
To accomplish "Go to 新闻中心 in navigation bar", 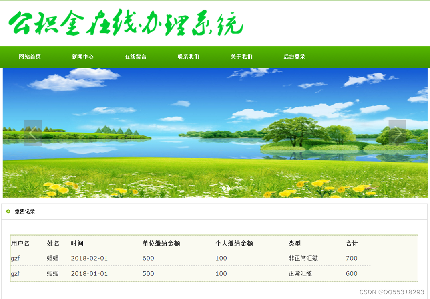I will (82, 57).
